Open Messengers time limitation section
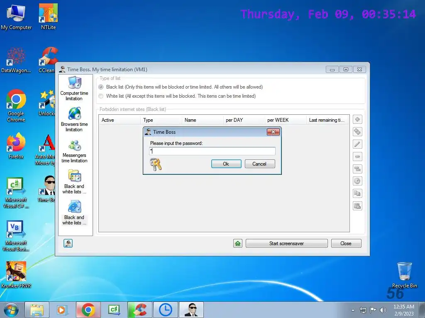 (x=74, y=151)
